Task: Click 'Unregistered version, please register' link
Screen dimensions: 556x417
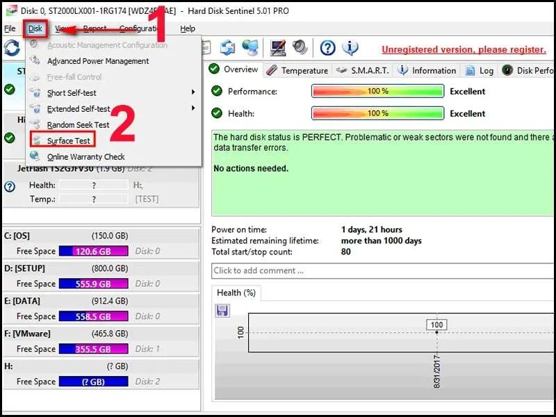Action: tap(464, 49)
